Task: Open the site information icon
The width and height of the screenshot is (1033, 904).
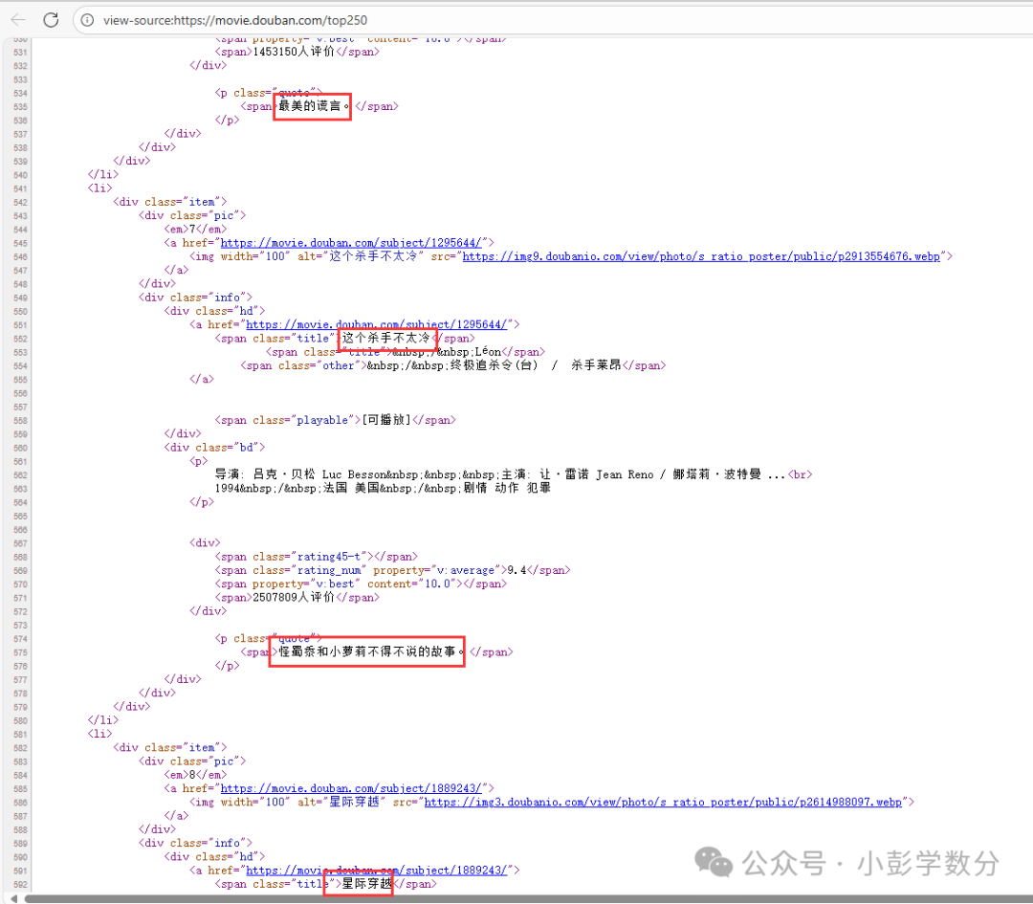Action: [x=87, y=20]
